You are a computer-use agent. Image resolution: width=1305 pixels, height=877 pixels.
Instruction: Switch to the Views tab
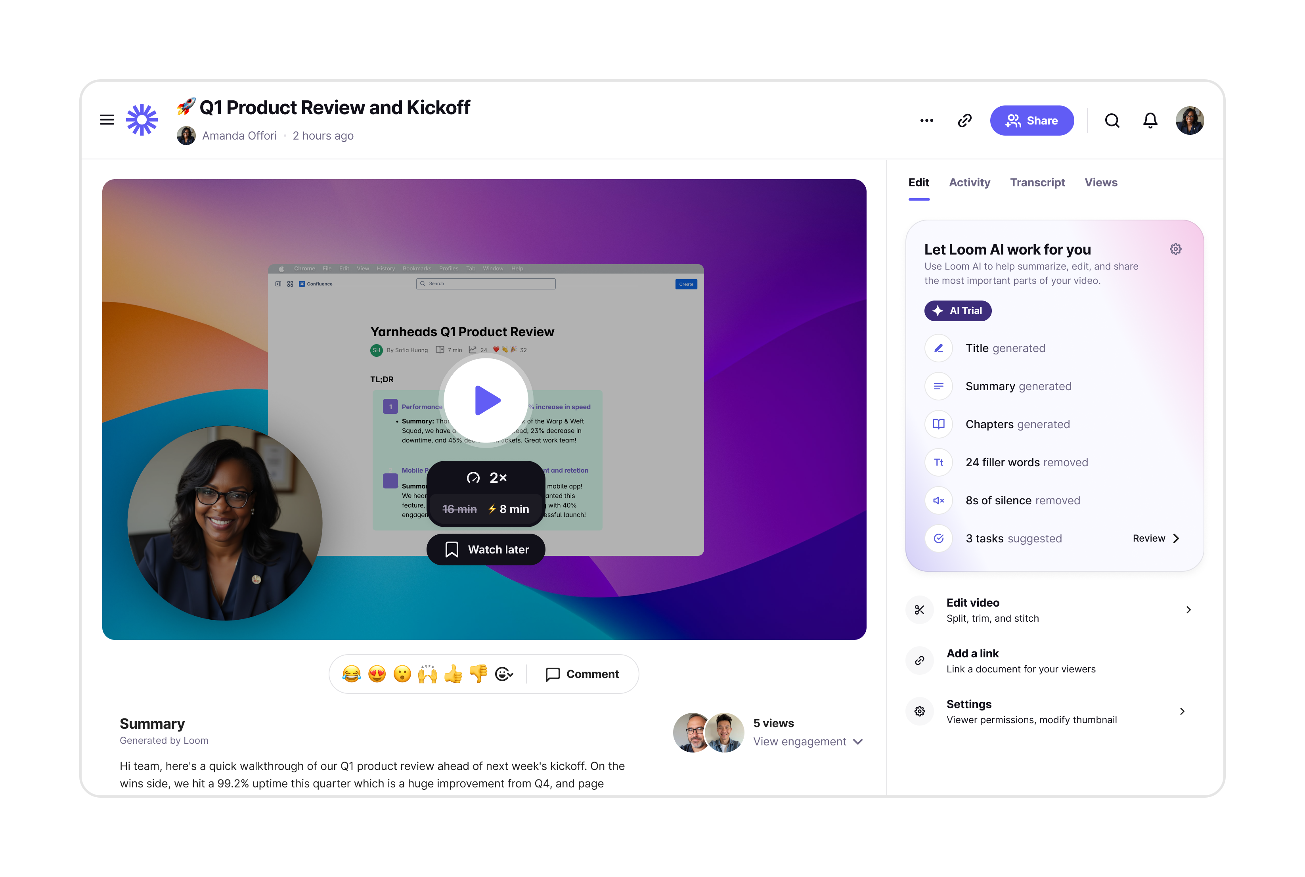(x=1101, y=182)
